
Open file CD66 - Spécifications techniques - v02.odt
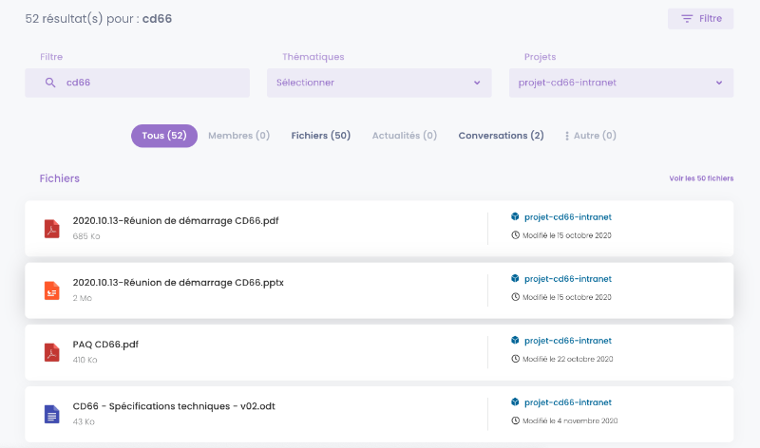[x=174, y=406]
